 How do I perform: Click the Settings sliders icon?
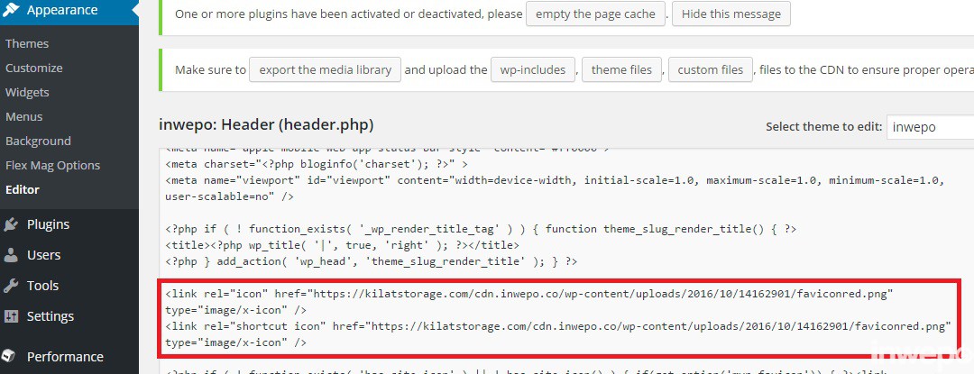click(11, 316)
